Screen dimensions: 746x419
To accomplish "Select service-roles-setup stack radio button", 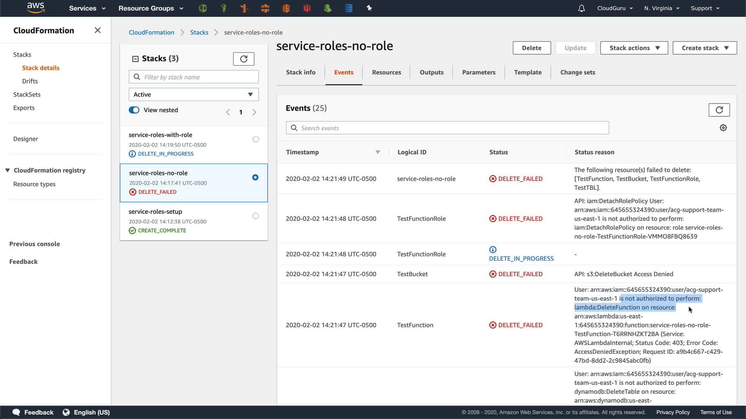I will tap(256, 216).
